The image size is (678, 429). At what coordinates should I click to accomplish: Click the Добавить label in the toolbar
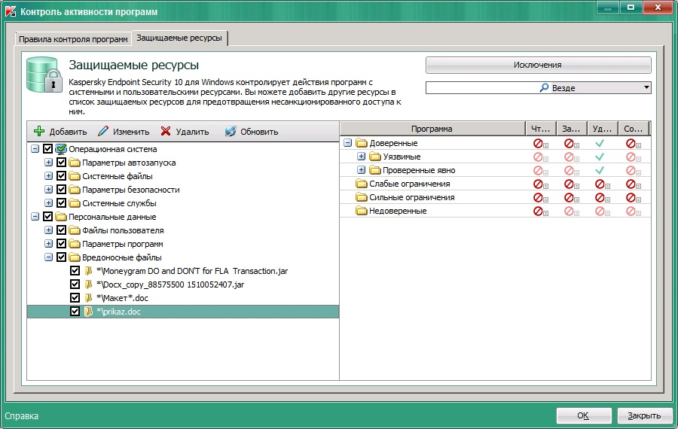[x=68, y=132]
